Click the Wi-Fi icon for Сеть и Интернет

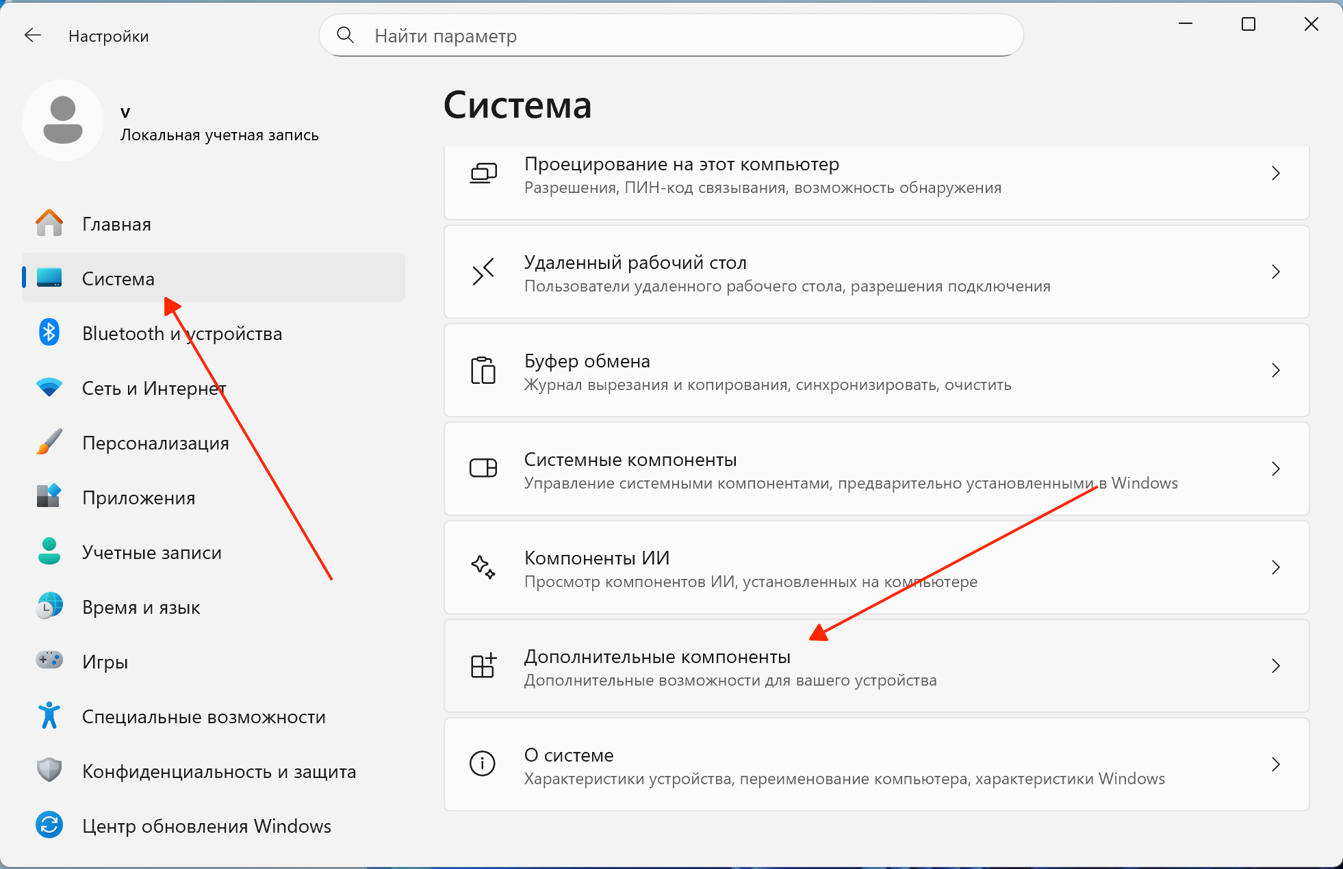(x=49, y=387)
